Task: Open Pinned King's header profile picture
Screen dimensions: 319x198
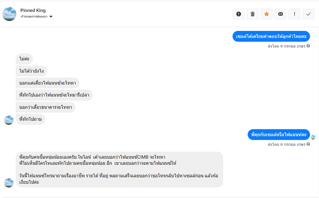Action: pyautogui.click(x=9, y=14)
